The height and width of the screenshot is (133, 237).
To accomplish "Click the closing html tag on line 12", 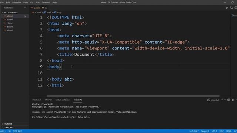I will [56, 85].
